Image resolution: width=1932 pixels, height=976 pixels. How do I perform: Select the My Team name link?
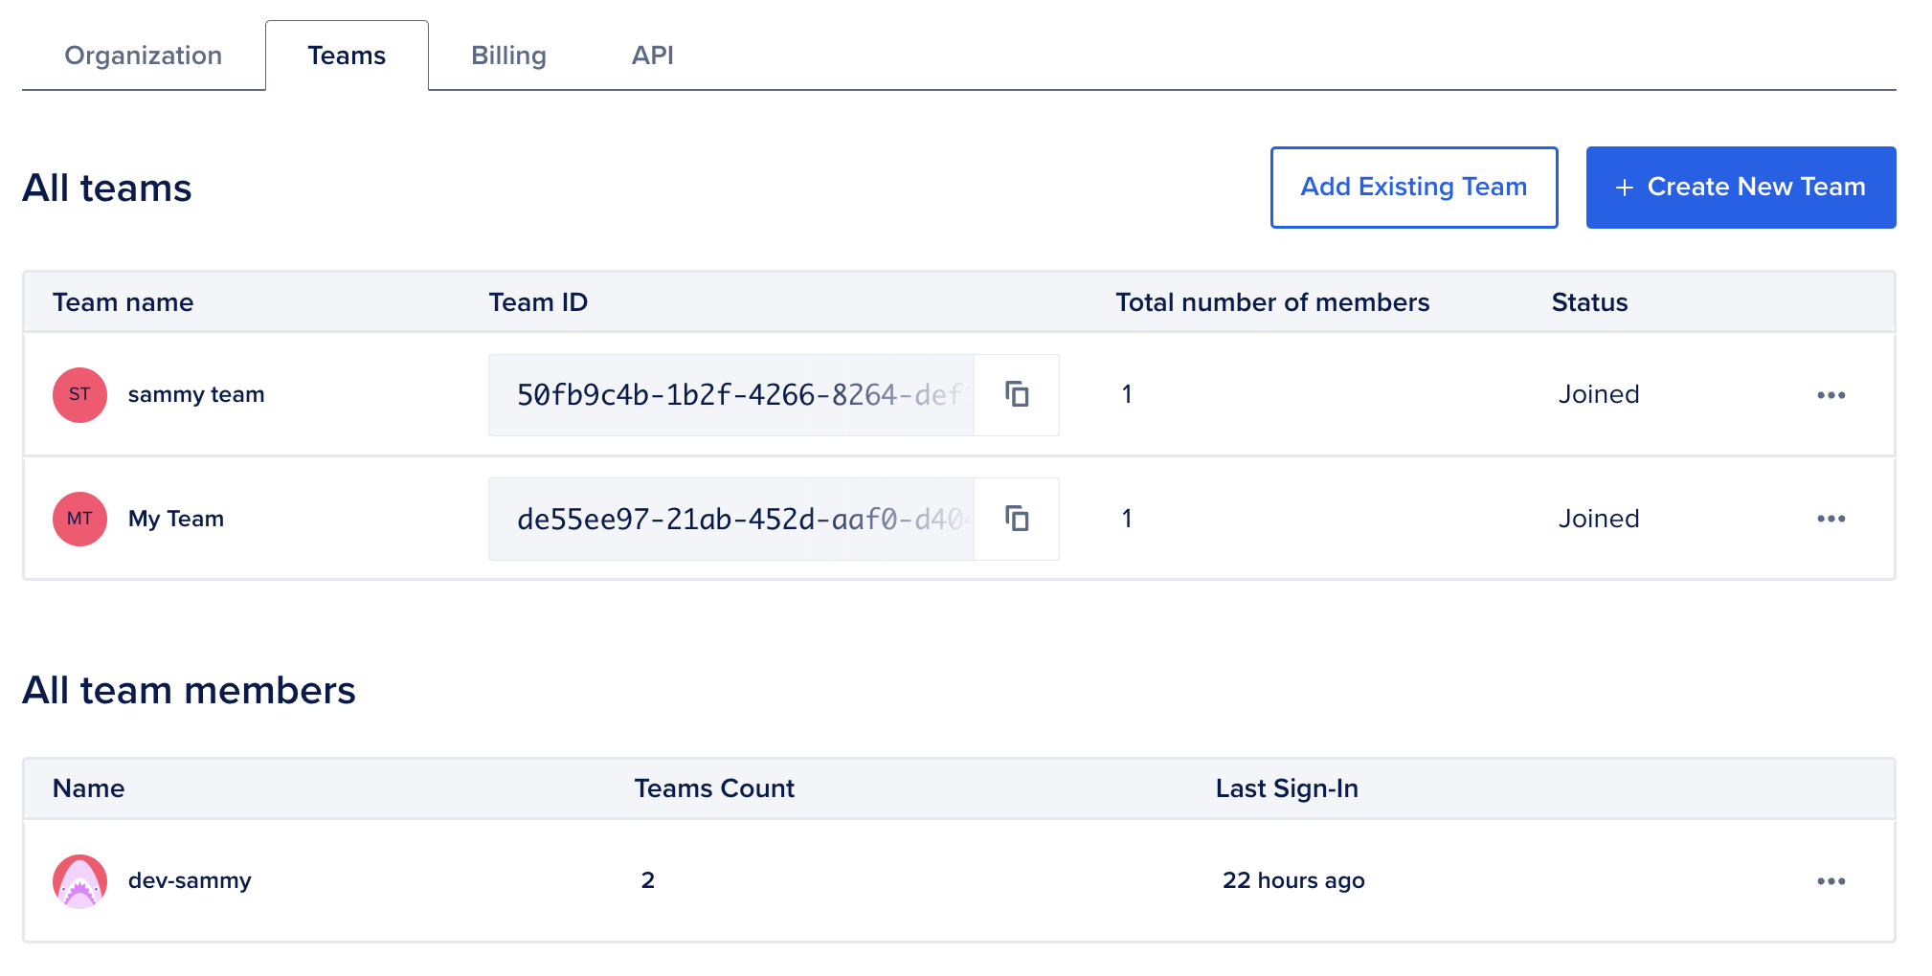tap(175, 519)
